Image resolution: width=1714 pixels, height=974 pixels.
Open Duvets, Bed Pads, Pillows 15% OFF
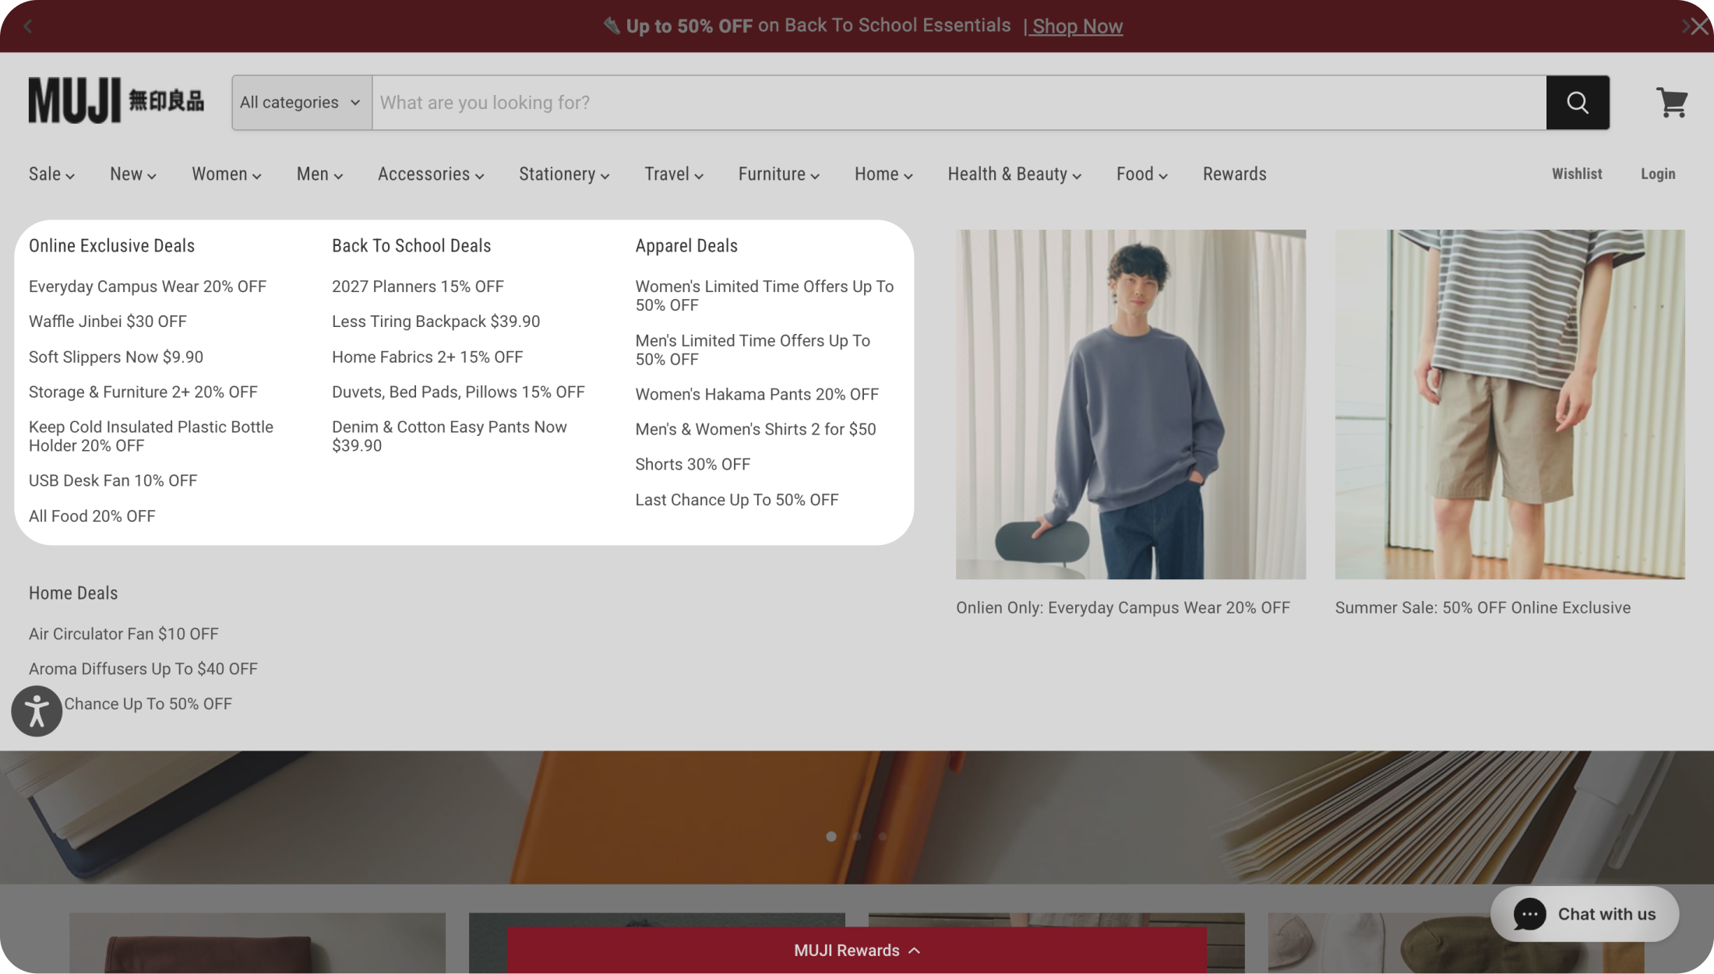[x=458, y=392]
